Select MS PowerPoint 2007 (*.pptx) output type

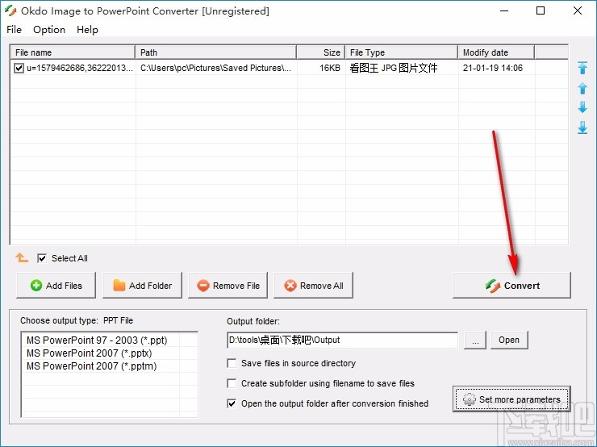point(89,353)
